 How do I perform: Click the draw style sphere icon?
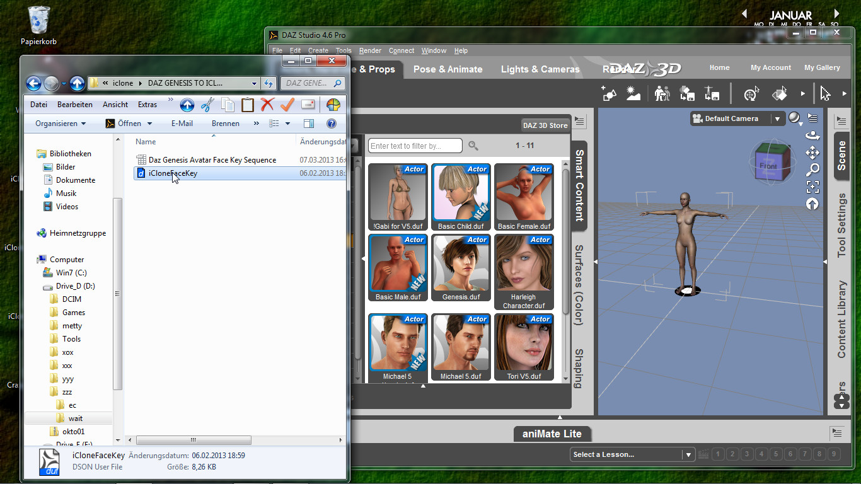pyautogui.click(x=795, y=118)
